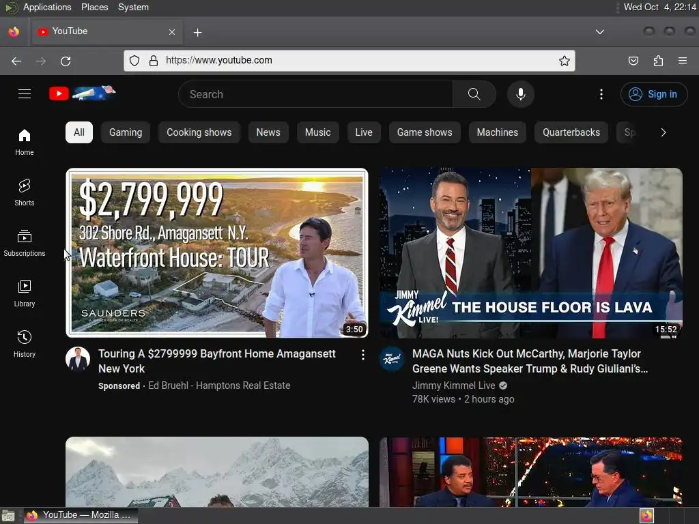Select the Quarterbacks filter chip
Image resolution: width=699 pixels, height=524 pixels.
(571, 132)
